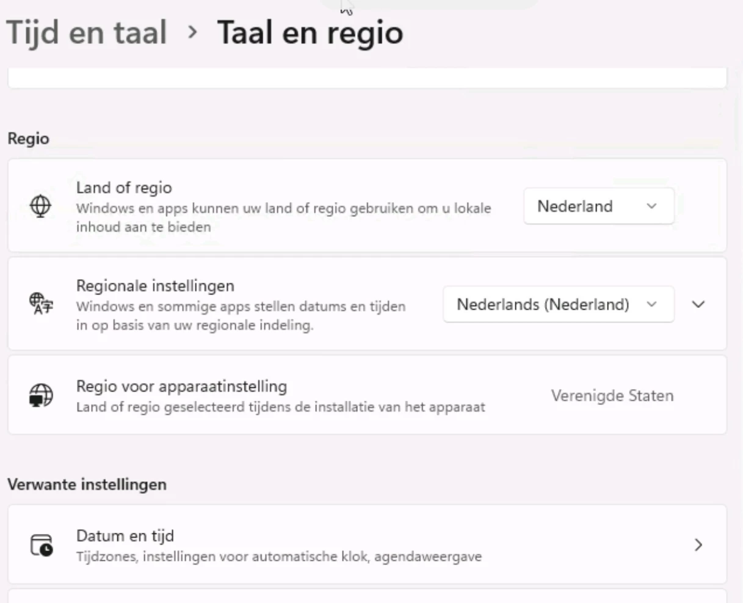Open the Datum en tijd settings row

pyautogui.click(x=366, y=544)
